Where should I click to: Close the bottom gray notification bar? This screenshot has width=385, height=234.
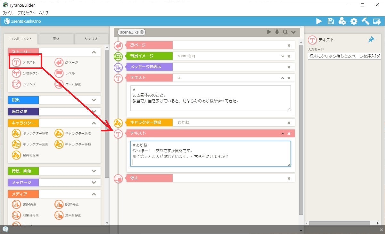point(381,230)
